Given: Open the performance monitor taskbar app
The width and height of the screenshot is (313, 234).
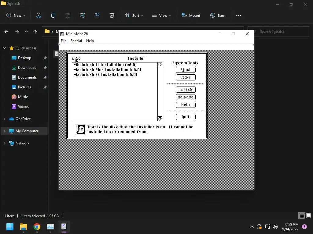Looking at the screenshot, I should point(50,227).
